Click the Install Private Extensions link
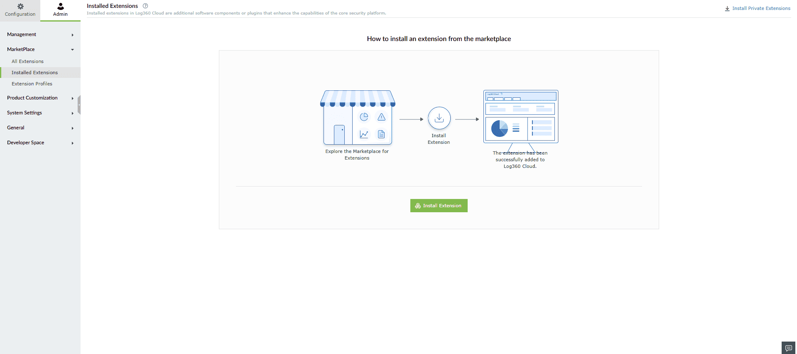This screenshot has height=354, width=797. 761,8
